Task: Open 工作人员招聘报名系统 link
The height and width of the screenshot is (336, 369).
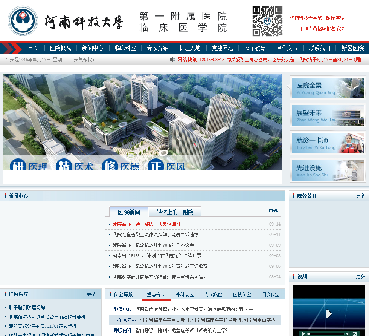Action: click(x=322, y=29)
